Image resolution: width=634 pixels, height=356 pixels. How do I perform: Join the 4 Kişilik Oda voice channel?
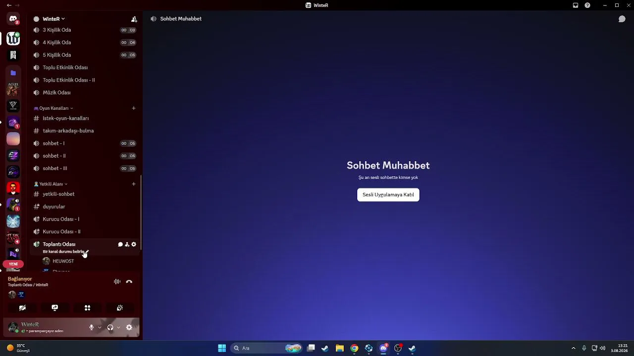(x=85, y=43)
